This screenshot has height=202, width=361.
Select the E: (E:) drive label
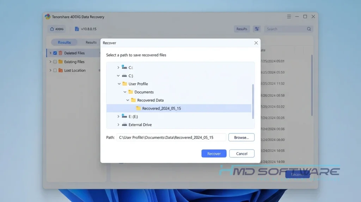(x=133, y=117)
